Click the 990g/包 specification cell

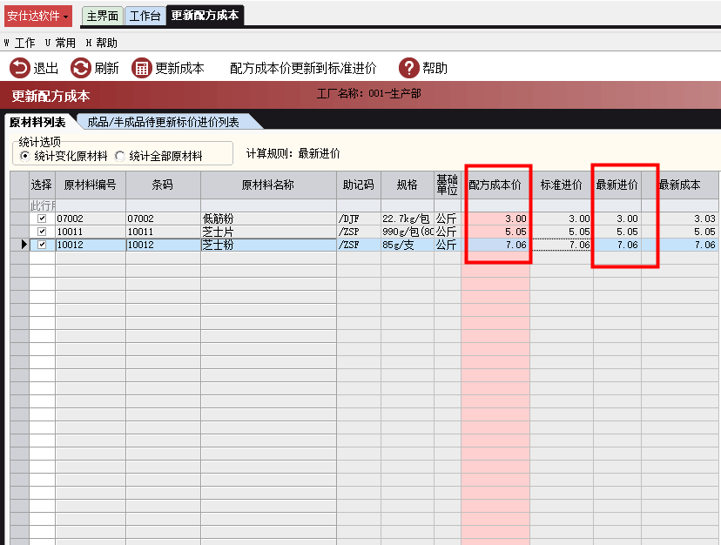[x=407, y=232]
